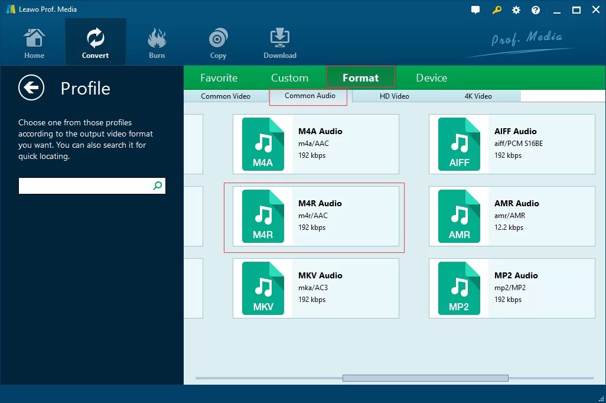Open program settings via the gear icon
Image resolution: width=606 pixels, height=403 pixels.
[516, 9]
